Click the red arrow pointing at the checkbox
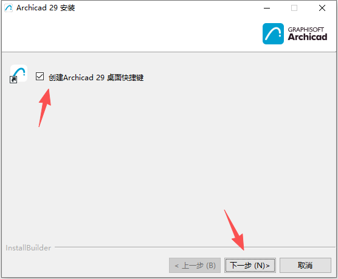 45,108
